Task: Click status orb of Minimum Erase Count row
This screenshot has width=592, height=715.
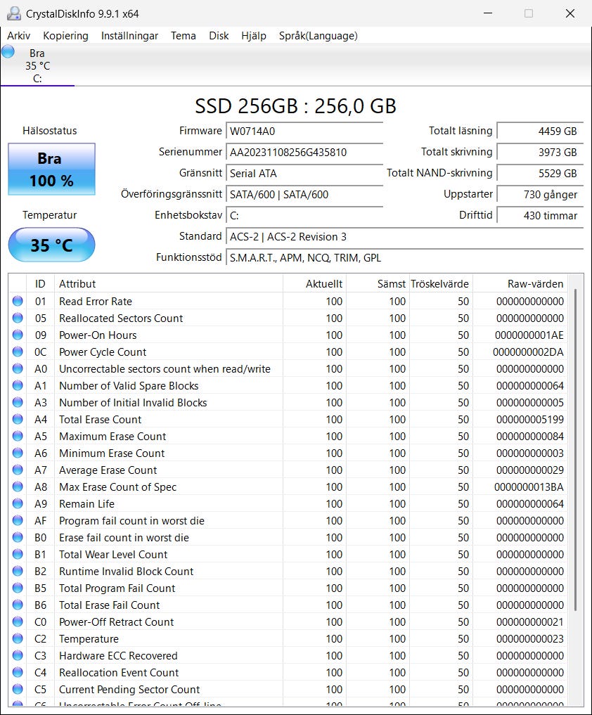Action: [x=18, y=453]
